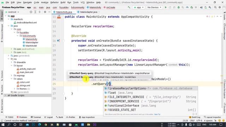
Task: Select FINGERPRINT_SERVICE completion suggestion
Action: coord(150,101)
